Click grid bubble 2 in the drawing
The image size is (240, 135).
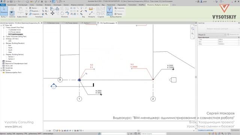point(153,99)
